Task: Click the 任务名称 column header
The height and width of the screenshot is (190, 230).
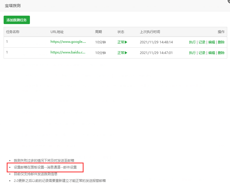Action: tap(13, 32)
